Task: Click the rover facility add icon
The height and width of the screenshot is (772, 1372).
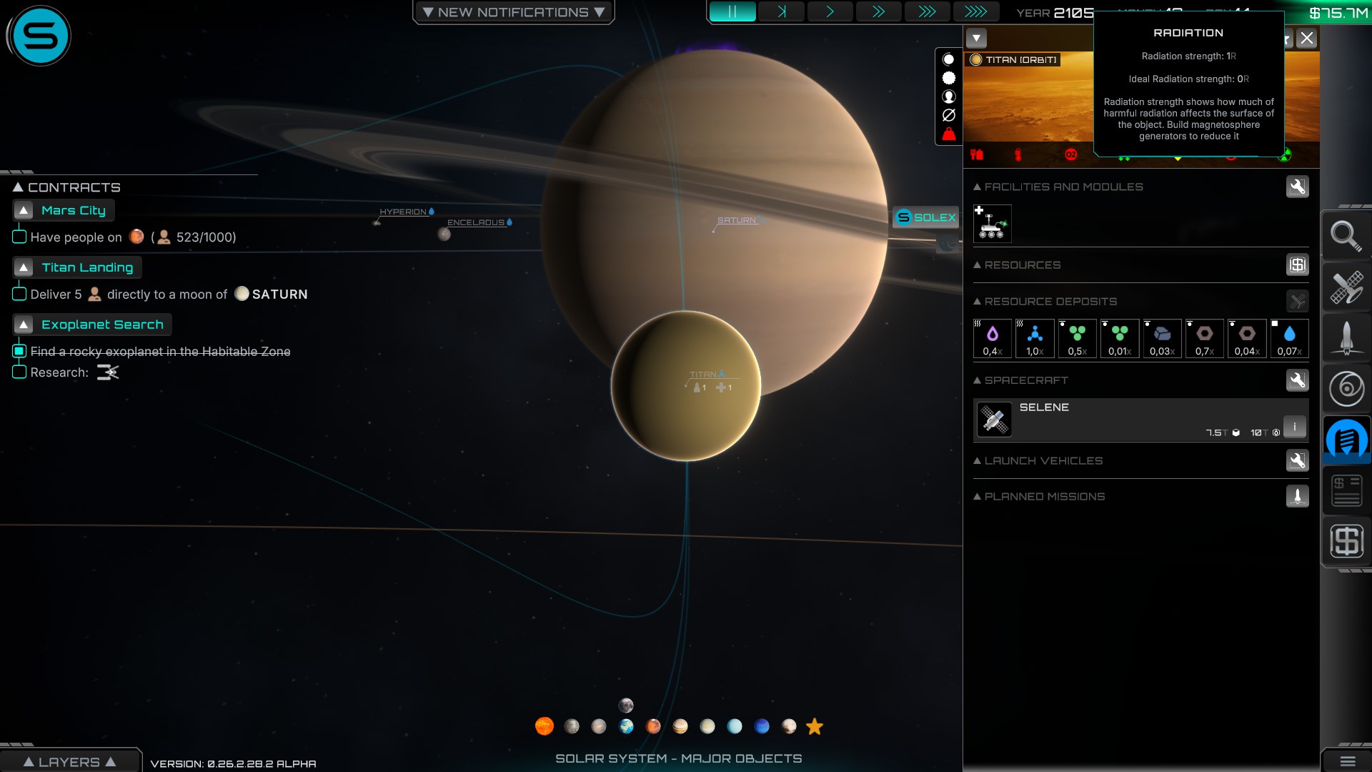Action: click(x=992, y=223)
